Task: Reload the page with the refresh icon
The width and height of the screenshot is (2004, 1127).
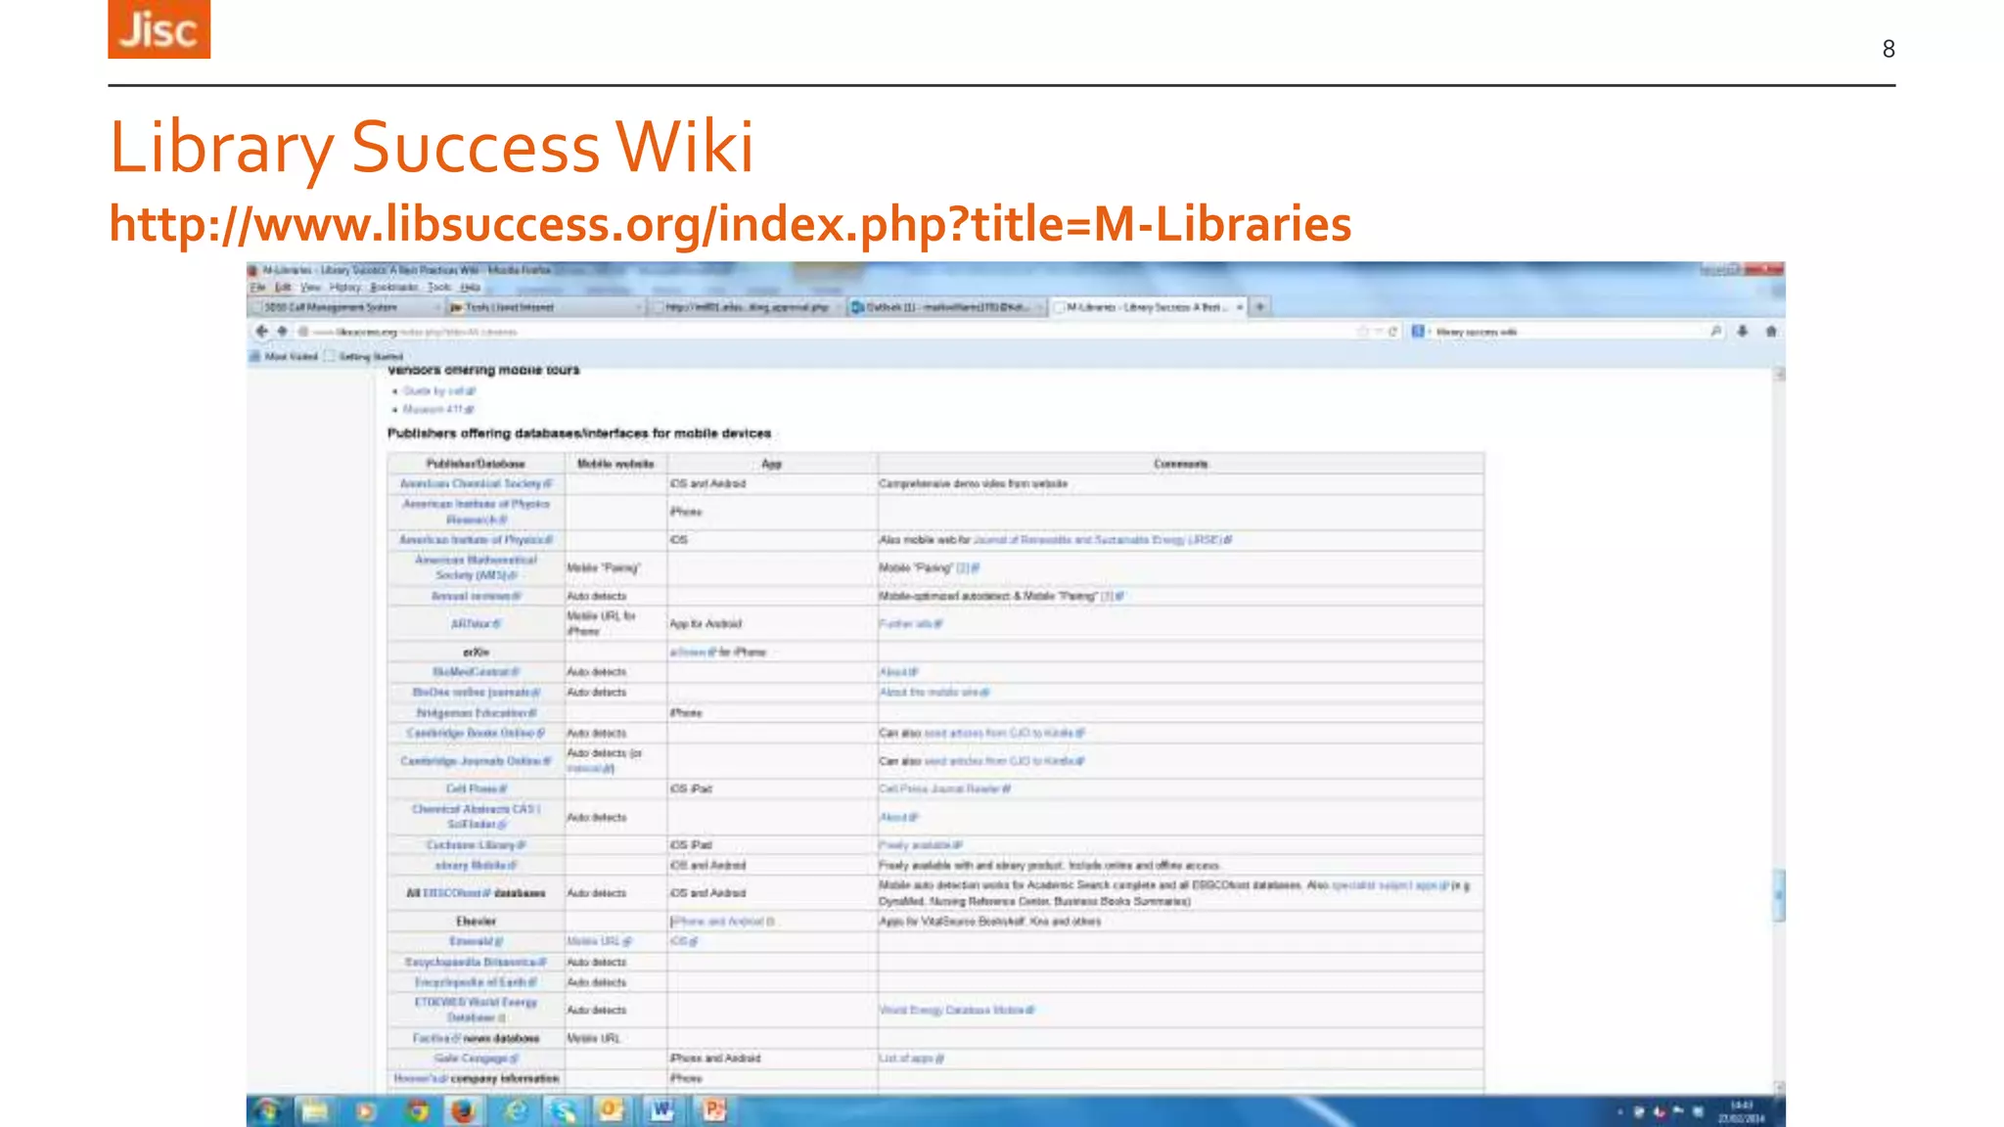Action: click(1392, 332)
